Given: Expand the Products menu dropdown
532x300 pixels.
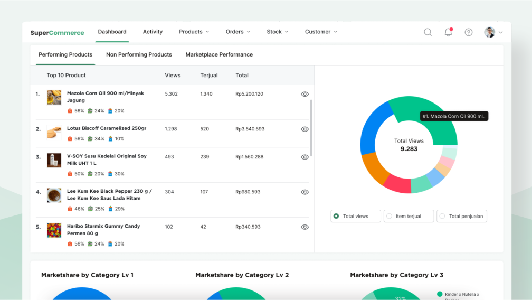Looking at the screenshot, I should coord(194,32).
